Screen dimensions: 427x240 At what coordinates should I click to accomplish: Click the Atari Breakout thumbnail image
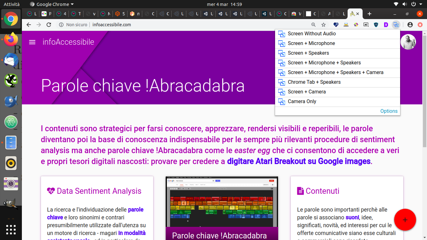pos(222,202)
